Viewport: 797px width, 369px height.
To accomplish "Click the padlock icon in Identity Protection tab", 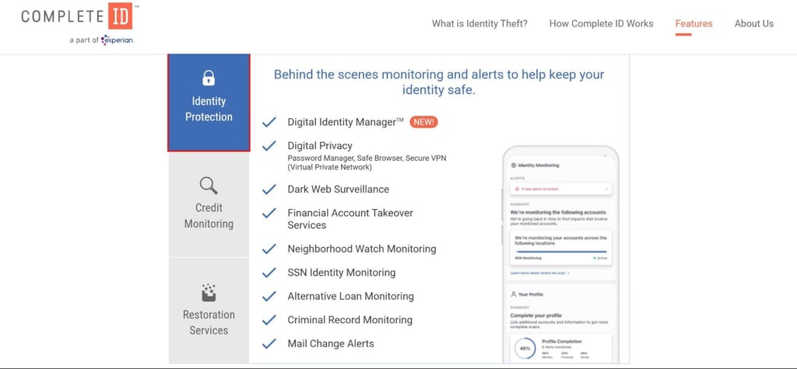I will coord(209,78).
